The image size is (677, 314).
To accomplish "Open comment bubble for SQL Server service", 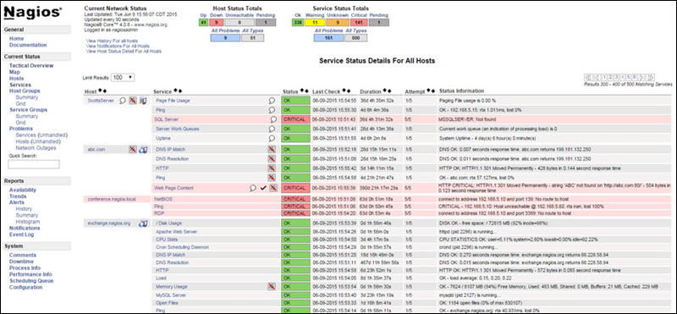I will [x=272, y=119].
